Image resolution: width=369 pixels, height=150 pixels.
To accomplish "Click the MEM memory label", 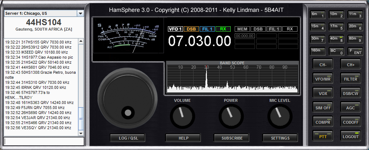I will click(x=242, y=29).
